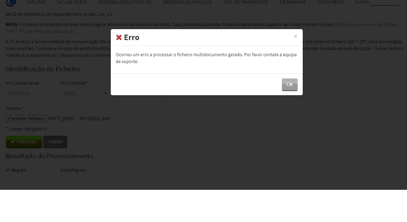
Task: Close the Erro dialog with ×
Action: [295, 36]
